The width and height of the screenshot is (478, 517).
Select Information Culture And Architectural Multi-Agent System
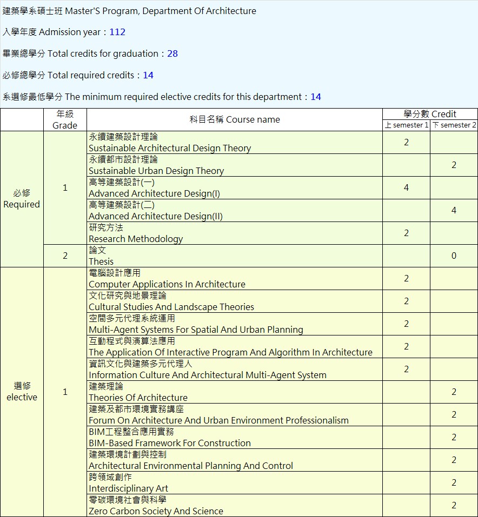[235, 370]
